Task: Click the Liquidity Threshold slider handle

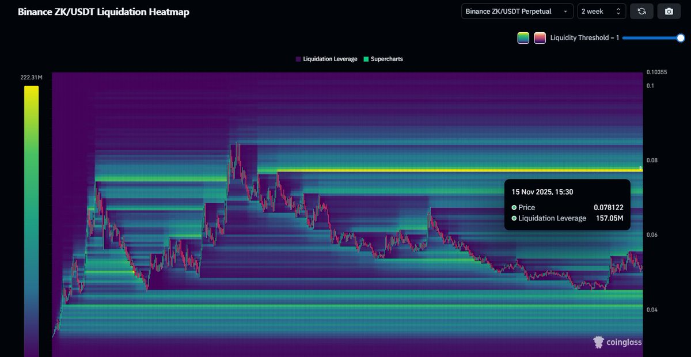Action: [x=681, y=38]
